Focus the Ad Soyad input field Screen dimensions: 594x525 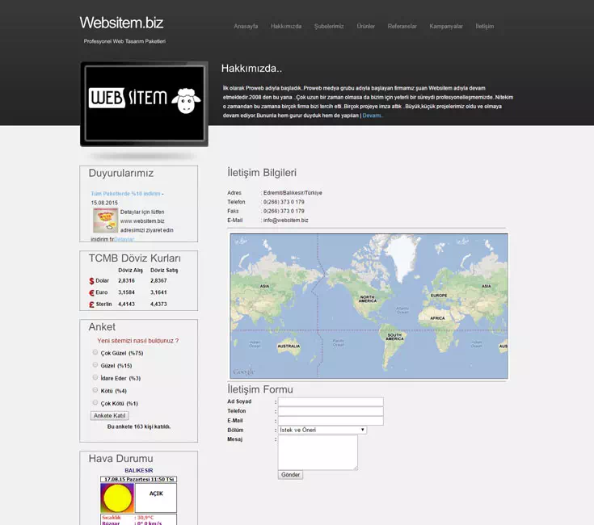pos(331,401)
